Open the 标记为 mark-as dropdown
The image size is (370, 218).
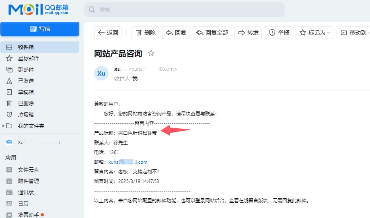coord(314,33)
